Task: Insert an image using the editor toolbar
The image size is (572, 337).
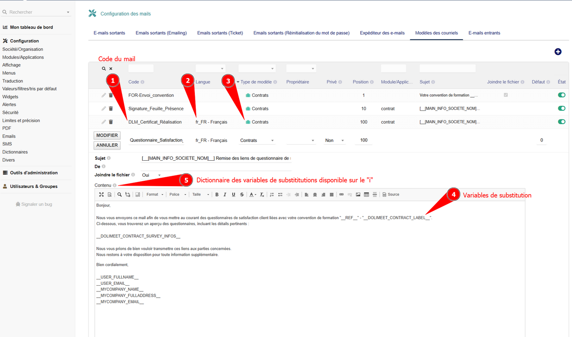Action: (358, 195)
